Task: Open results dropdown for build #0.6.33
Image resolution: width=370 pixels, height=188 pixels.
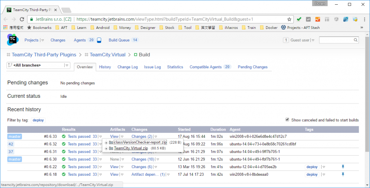Action: click(100, 137)
